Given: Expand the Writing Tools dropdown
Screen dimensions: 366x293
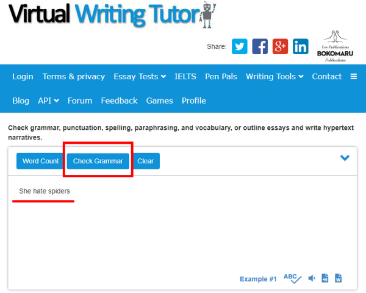Looking at the screenshot, I should tap(274, 77).
